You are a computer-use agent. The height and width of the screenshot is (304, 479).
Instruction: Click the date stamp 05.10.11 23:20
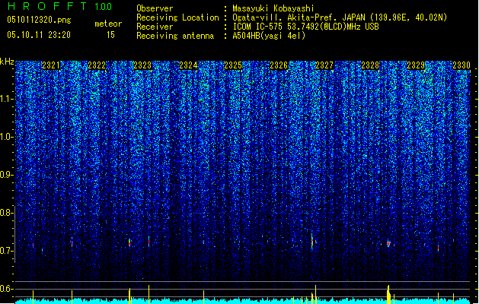click(x=39, y=35)
